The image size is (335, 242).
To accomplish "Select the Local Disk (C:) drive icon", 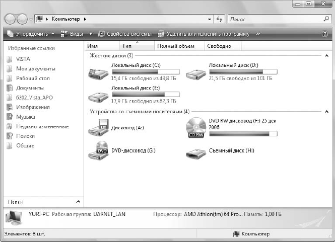I will click(98, 74).
